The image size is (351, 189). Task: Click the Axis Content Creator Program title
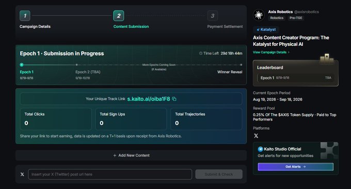[291, 41]
